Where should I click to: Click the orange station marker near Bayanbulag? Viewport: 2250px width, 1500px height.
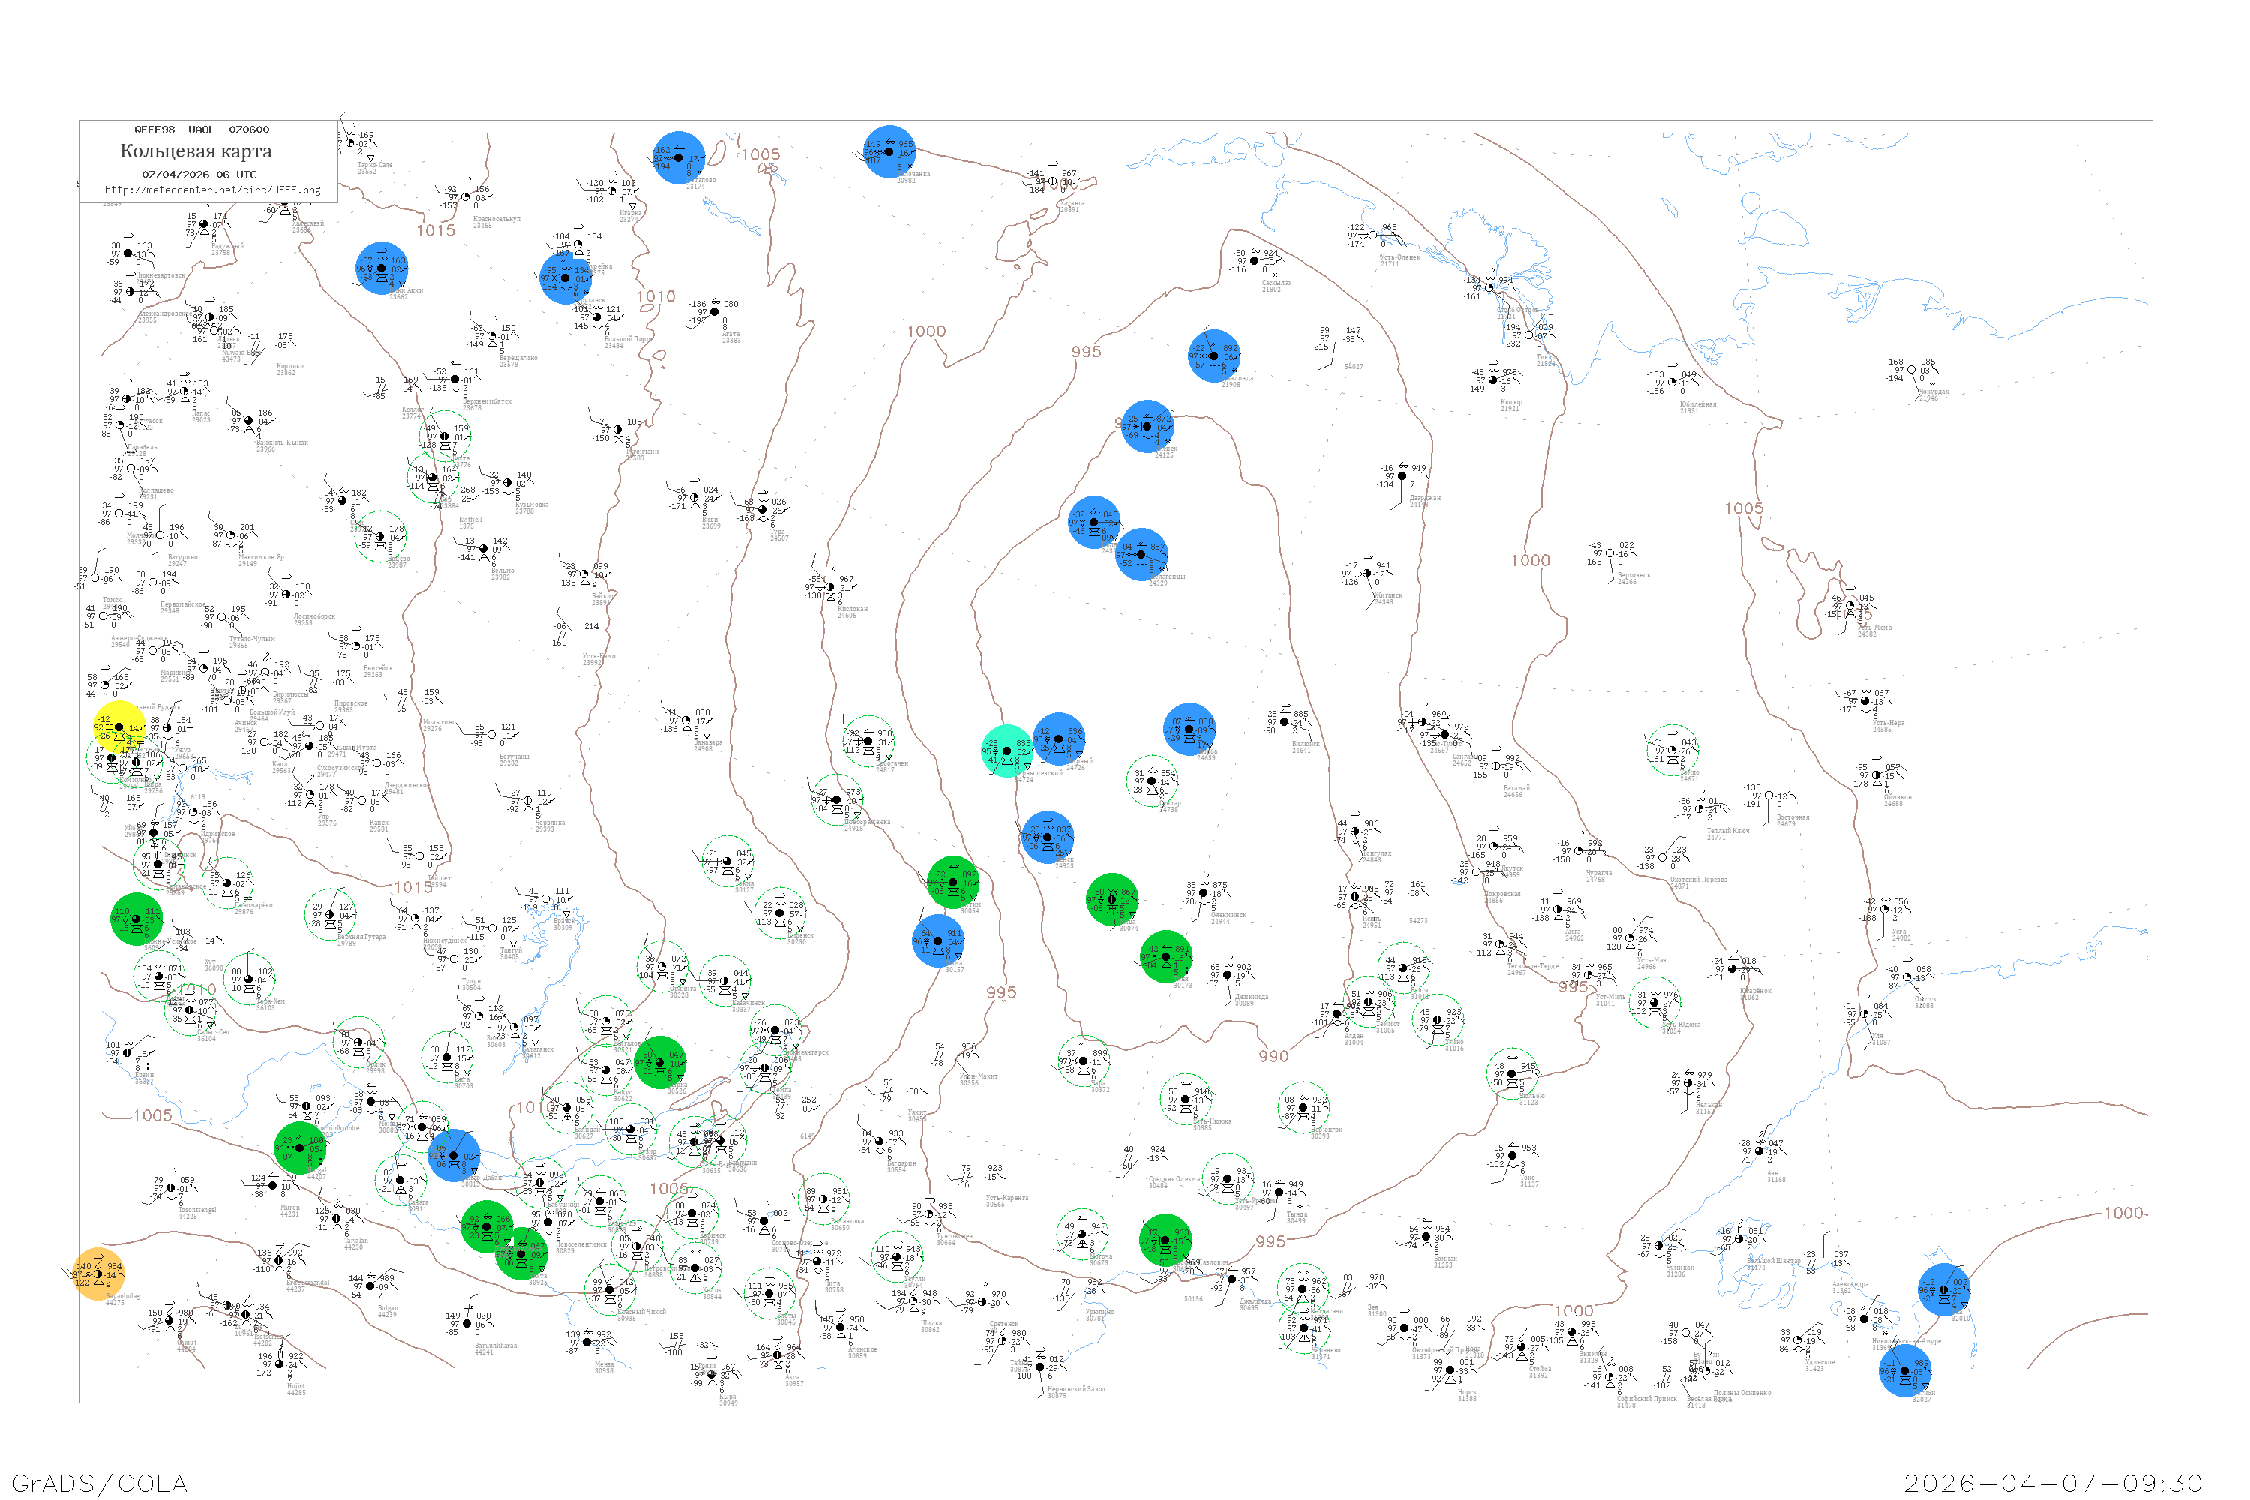[x=98, y=1274]
